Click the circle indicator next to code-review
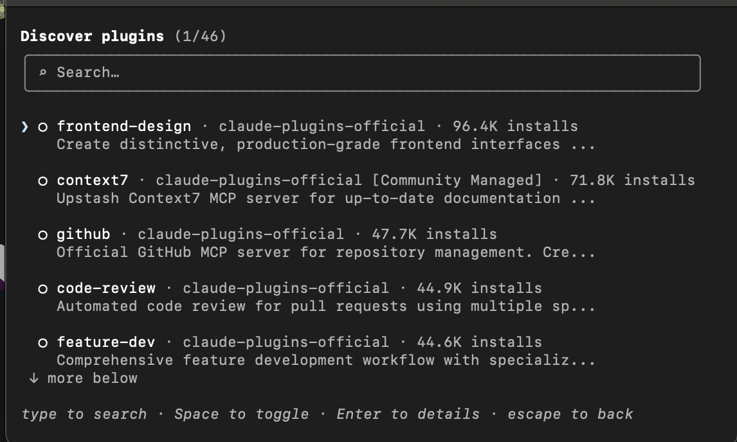 click(x=42, y=288)
